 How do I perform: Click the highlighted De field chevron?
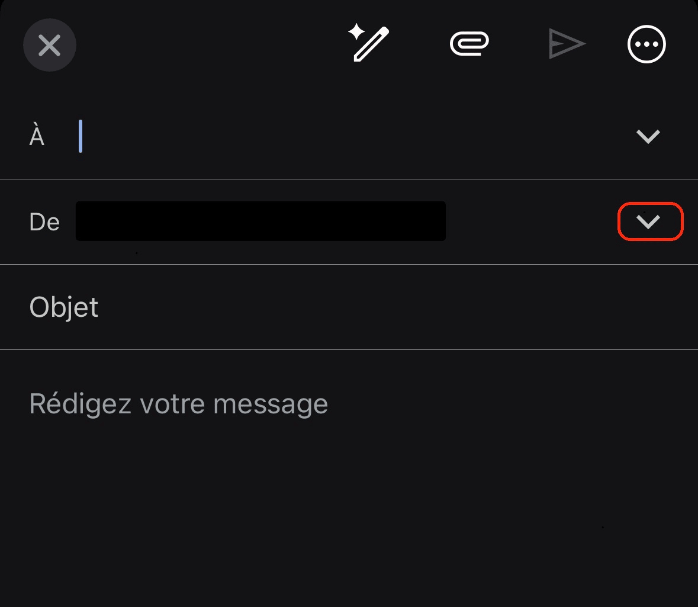point(650,221)
